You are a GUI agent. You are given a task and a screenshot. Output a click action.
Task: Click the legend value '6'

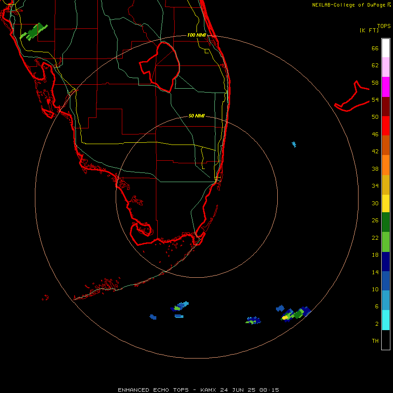coord(377,307)
